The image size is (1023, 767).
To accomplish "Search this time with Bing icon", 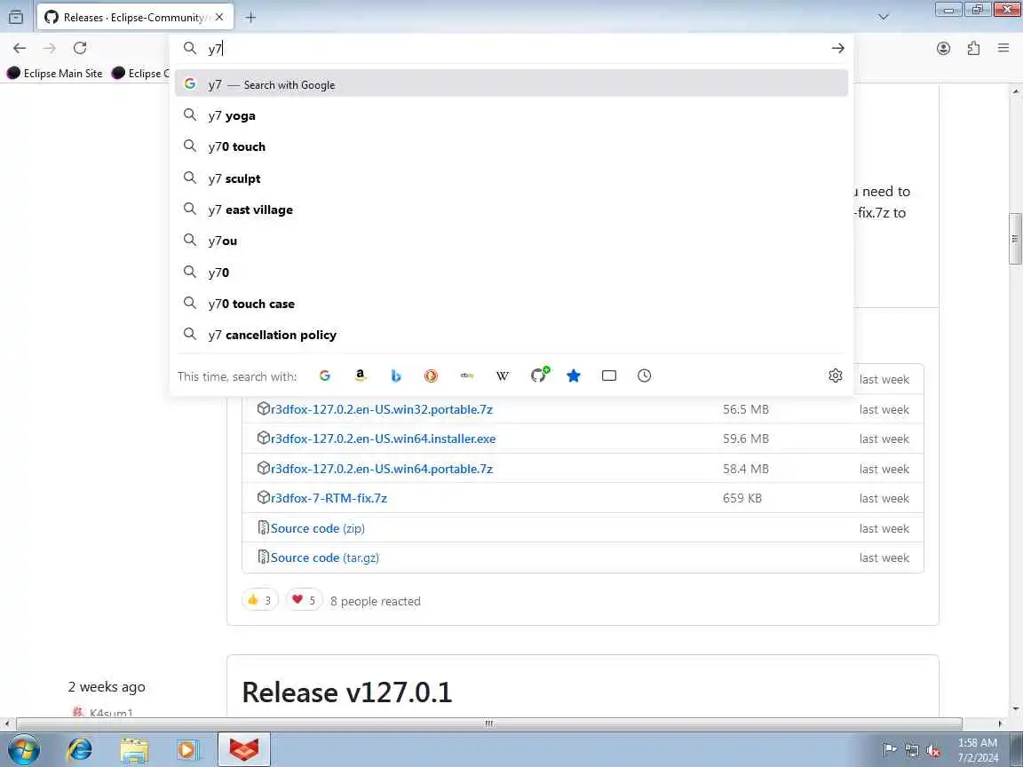I will 395,376.
